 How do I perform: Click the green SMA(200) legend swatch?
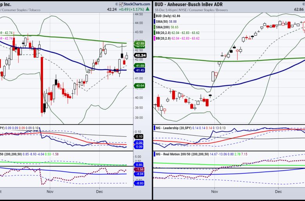pos(154,27)
